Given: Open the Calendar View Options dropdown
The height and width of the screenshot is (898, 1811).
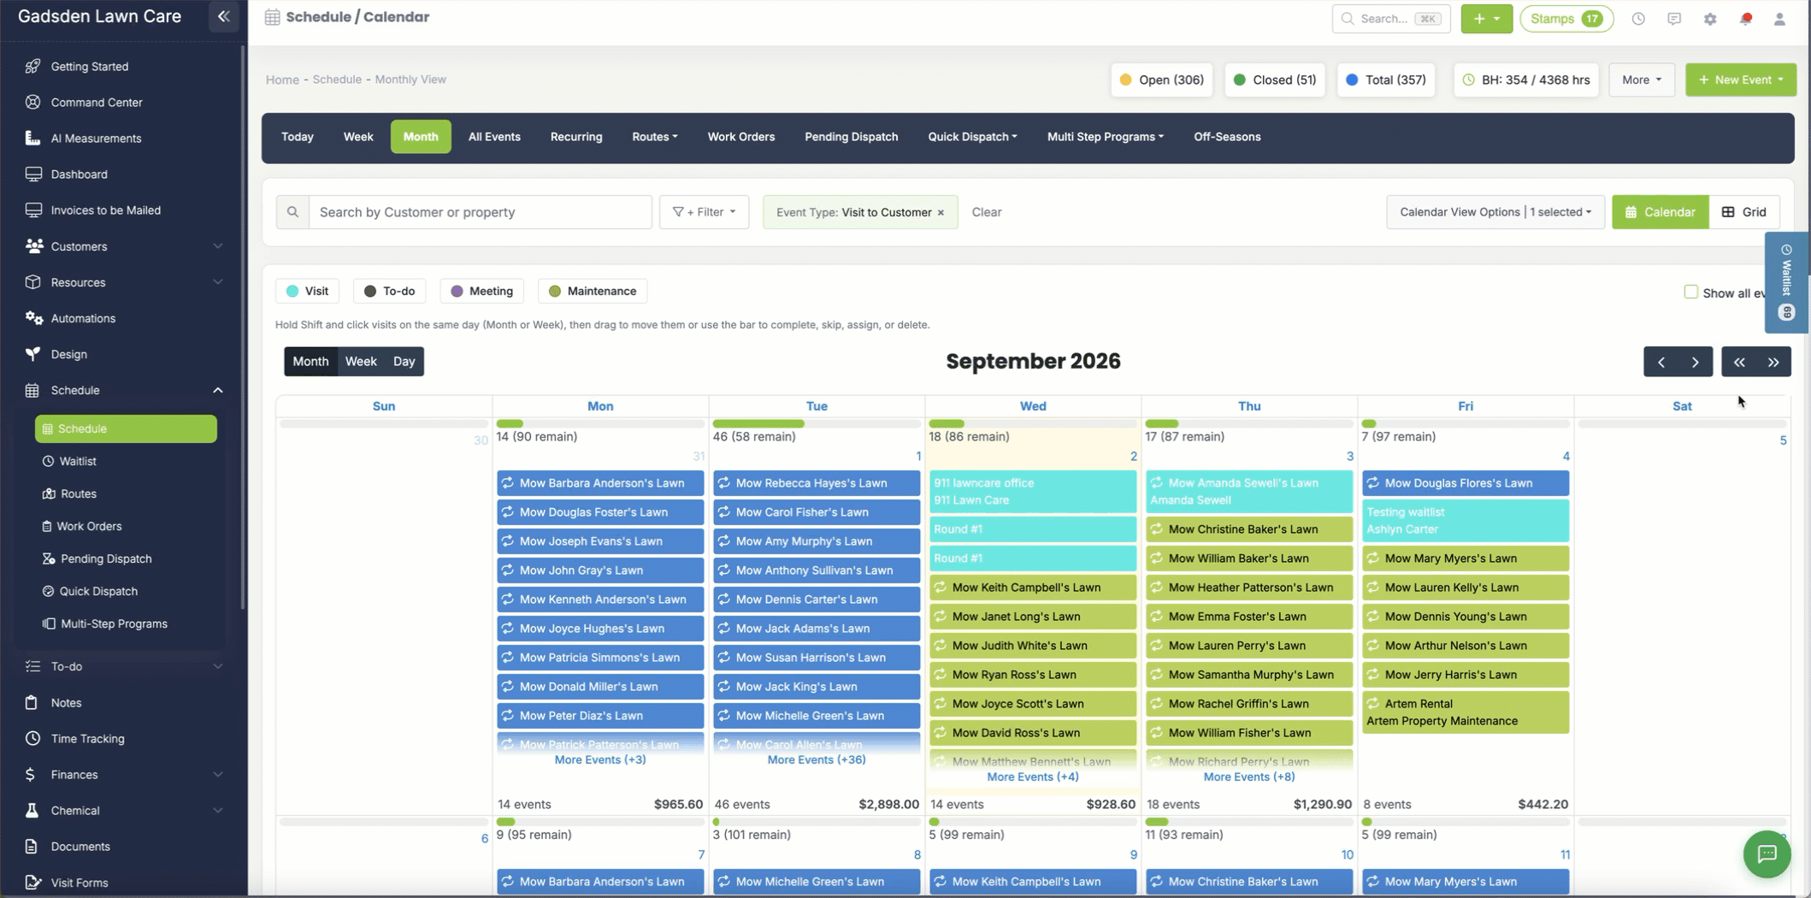Looking at the screenshot, I should point(1495,212).
